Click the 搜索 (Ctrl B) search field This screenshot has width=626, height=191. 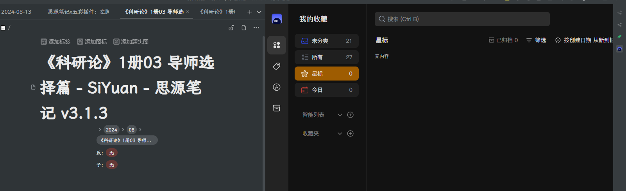click(462, 19)
